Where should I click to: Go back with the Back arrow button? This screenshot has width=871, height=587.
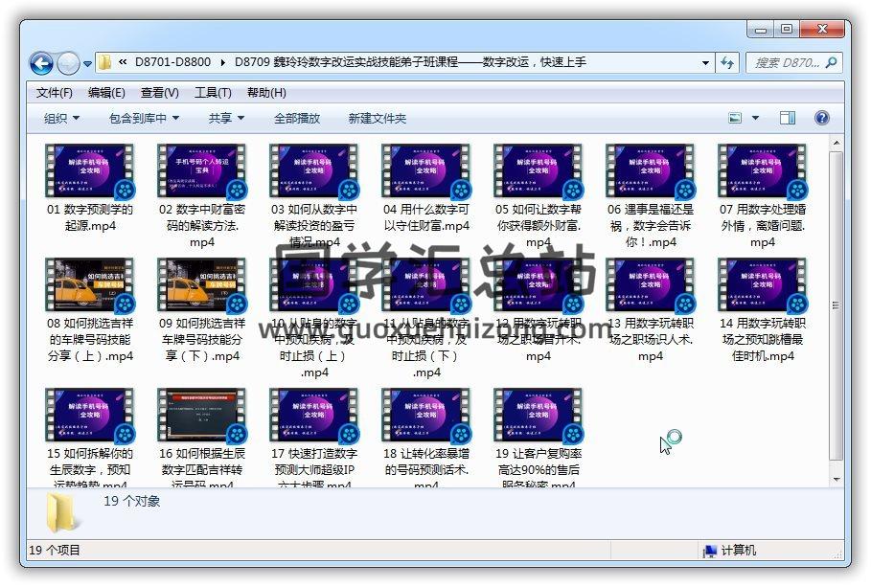click(x=40, y=63)
